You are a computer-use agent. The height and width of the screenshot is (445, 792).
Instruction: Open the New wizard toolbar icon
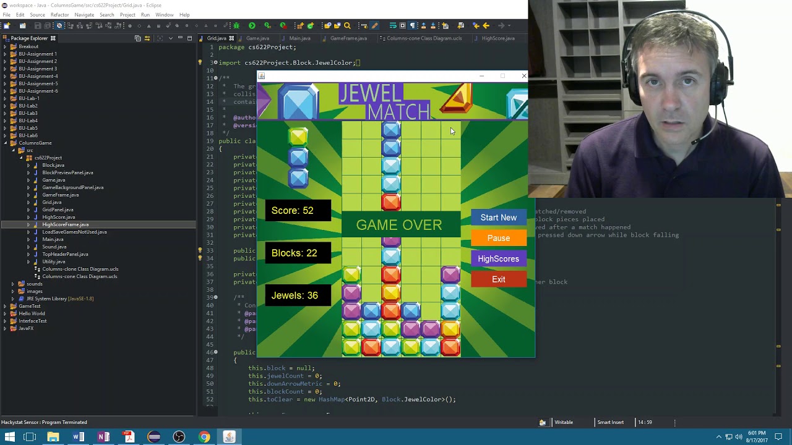[x=6, y=25]
